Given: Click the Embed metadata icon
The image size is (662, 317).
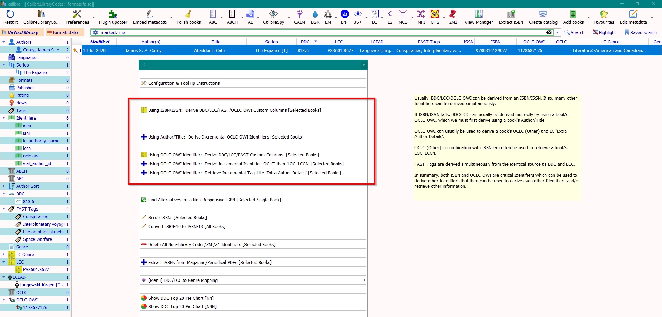Looking at the screenshot, I should click(150, 14).
